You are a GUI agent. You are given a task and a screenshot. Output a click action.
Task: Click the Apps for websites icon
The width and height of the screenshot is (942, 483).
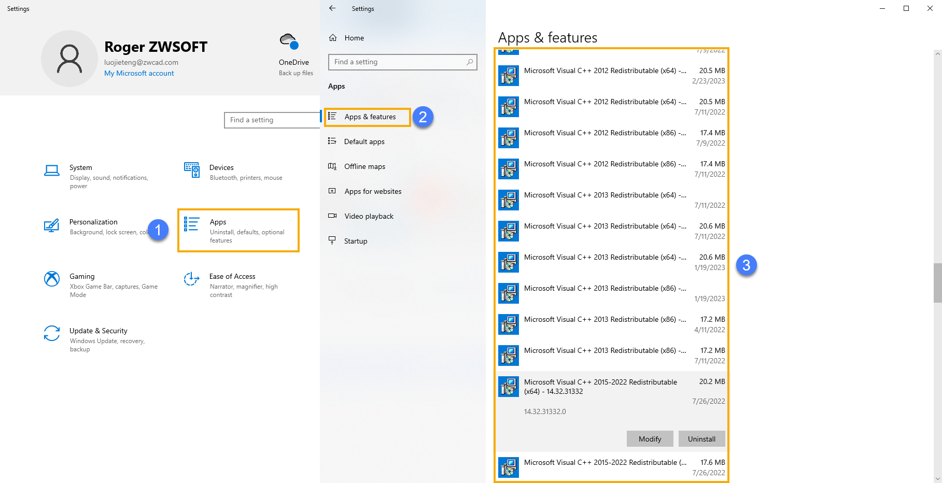(x=332, y=191)
